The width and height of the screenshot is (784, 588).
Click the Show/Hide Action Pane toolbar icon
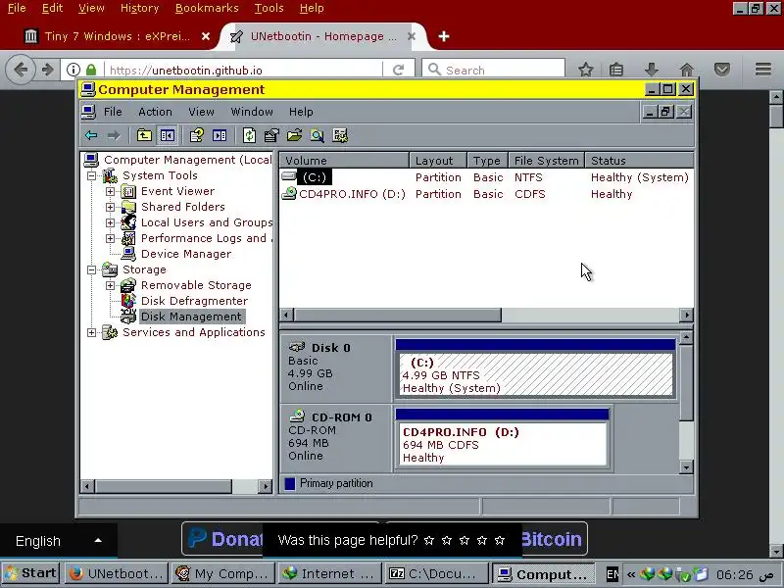(x=220, y=135)
